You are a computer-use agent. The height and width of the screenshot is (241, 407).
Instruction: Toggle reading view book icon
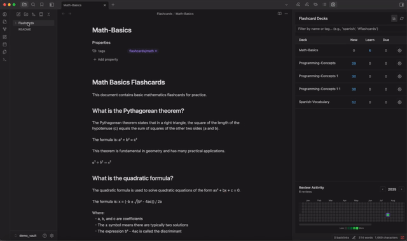coord(280,13)
